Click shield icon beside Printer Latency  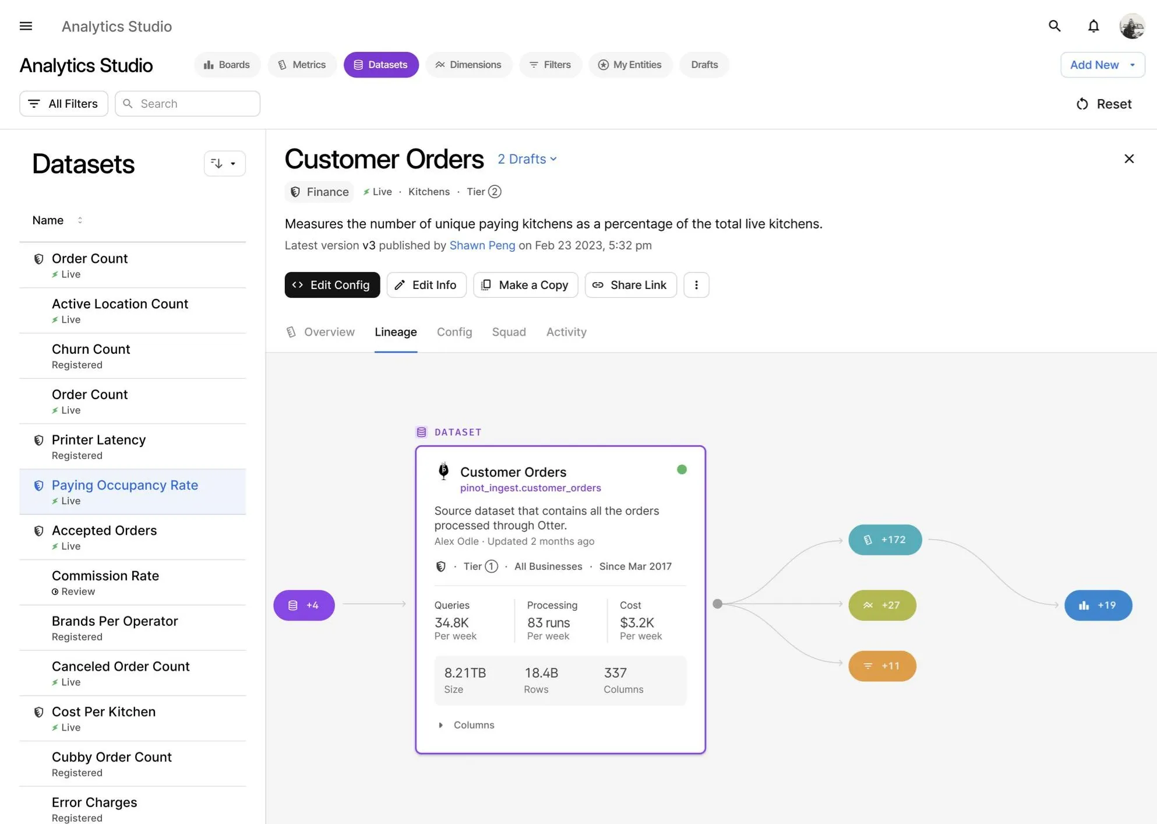point(38,441)
